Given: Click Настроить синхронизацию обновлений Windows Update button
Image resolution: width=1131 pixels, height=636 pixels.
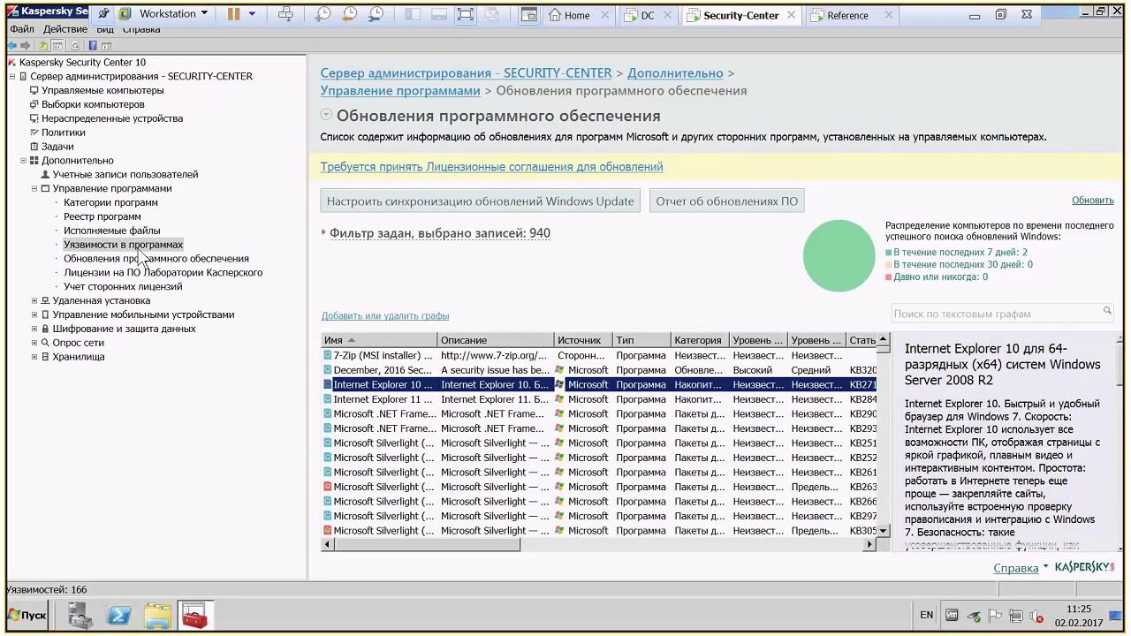Looking at the screenshot, I should click(x=480, y=201).
